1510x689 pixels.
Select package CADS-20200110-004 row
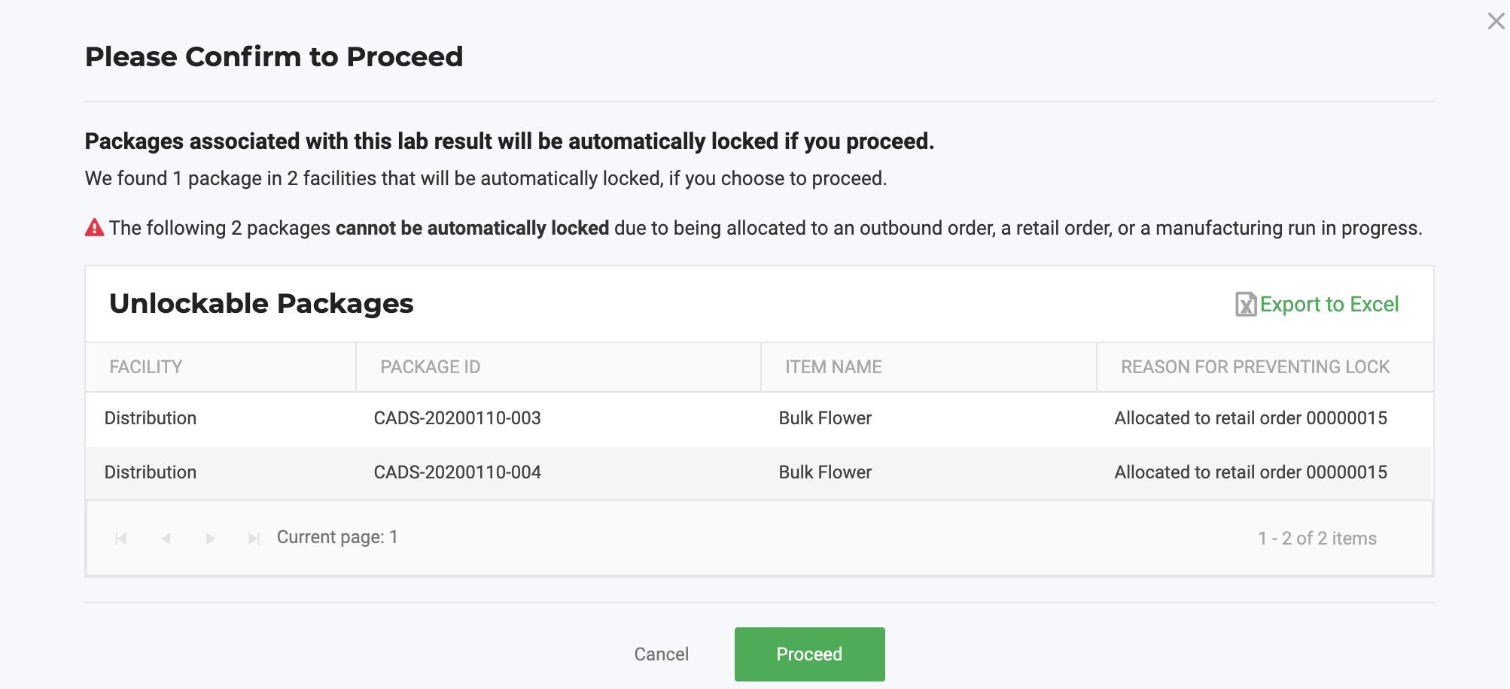pyautogui.click(x=759, y=472)
